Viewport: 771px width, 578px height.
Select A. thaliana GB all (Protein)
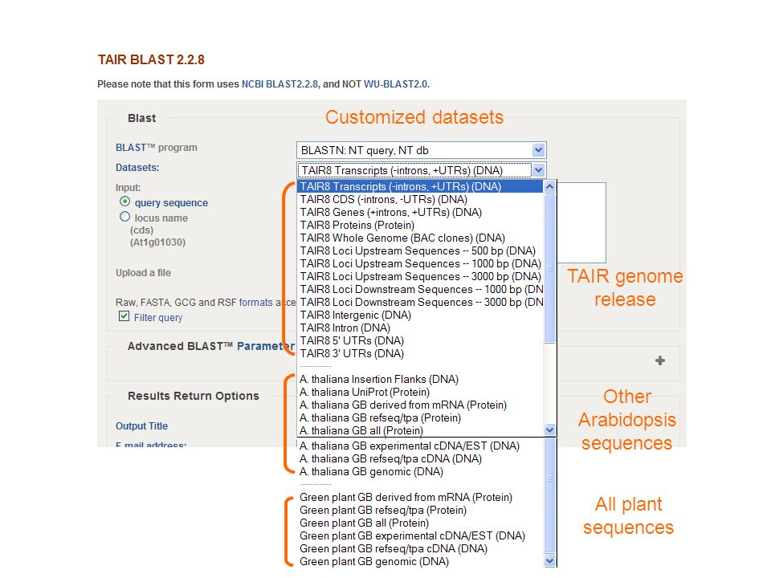coord(420,430)
